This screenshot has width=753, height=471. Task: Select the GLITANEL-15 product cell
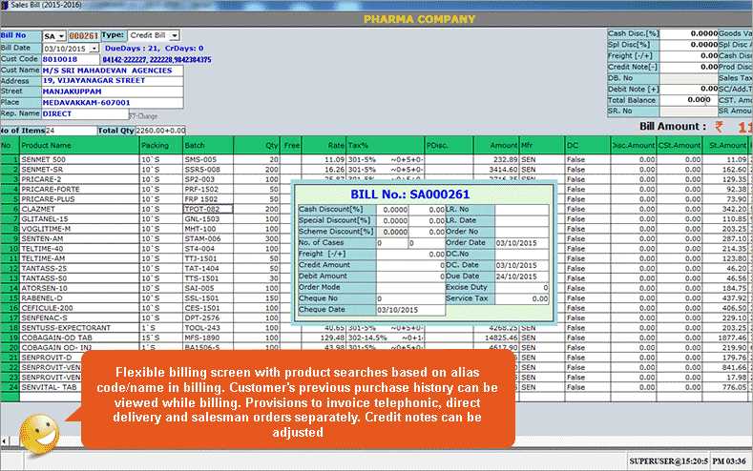pos(79,218)
